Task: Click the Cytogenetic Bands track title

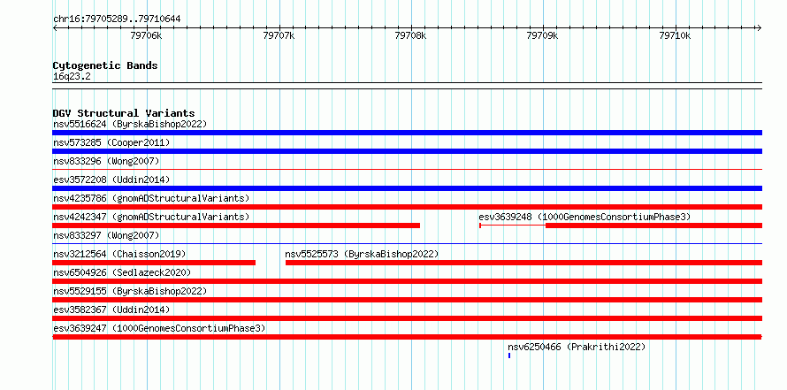Action: point(105,65)
